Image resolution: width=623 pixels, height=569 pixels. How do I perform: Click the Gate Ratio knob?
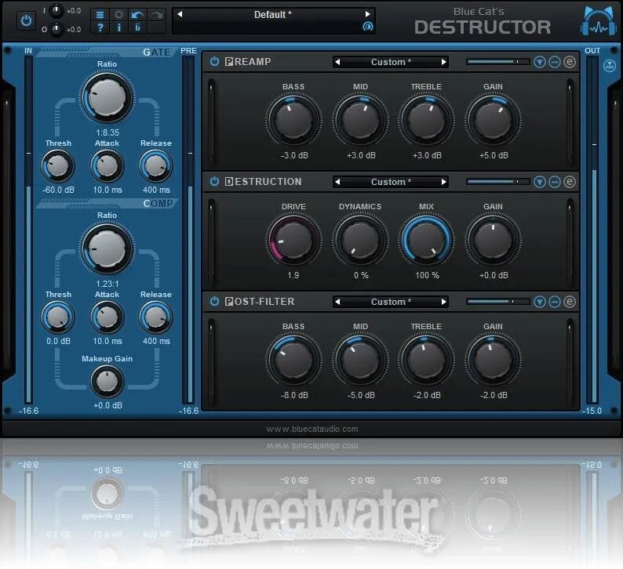click(107, 97)
